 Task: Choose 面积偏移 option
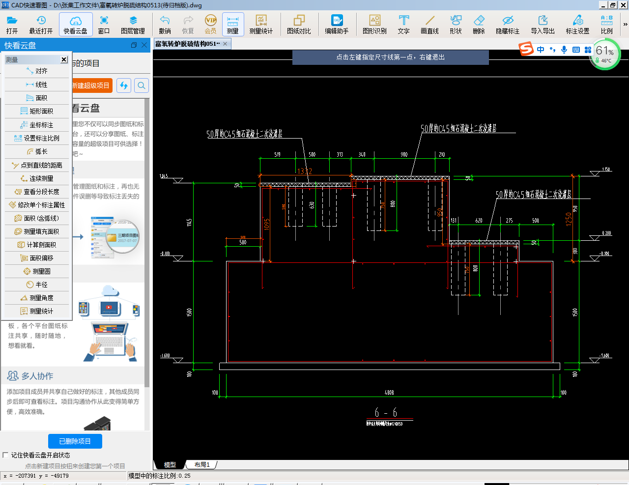click(38, 258)
